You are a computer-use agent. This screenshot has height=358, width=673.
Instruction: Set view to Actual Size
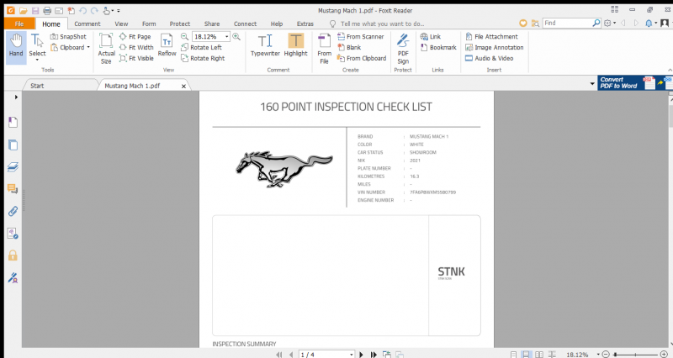106,49
